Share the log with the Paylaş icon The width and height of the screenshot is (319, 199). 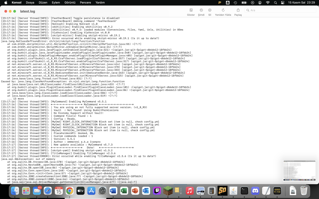(x=238, y=10)
